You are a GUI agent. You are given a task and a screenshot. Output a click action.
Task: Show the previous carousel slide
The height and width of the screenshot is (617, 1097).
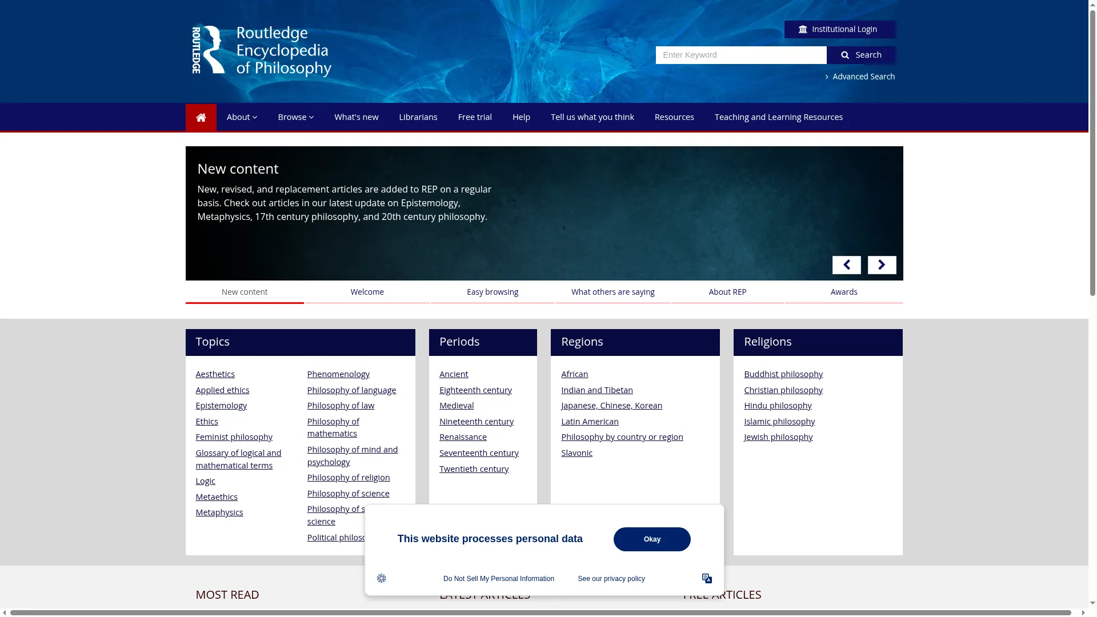click(x=846, y=265)
